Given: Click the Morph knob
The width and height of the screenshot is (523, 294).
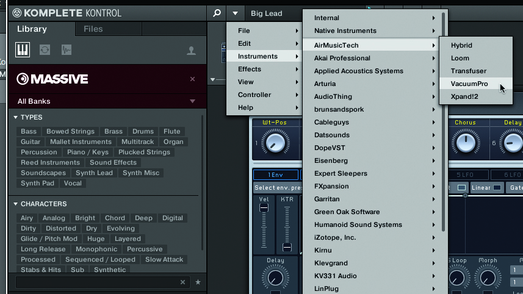Looking at the screenshot, I should (x=488, y=278).
